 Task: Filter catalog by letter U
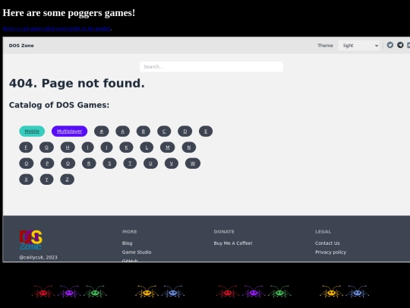click(x=150, y=164)
